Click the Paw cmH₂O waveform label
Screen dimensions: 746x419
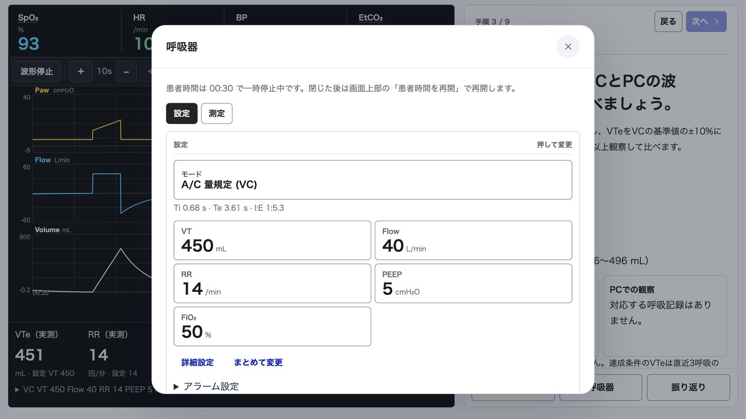(54, 90)
